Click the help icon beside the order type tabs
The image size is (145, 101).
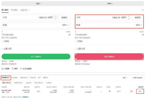[x=142, y=10]
